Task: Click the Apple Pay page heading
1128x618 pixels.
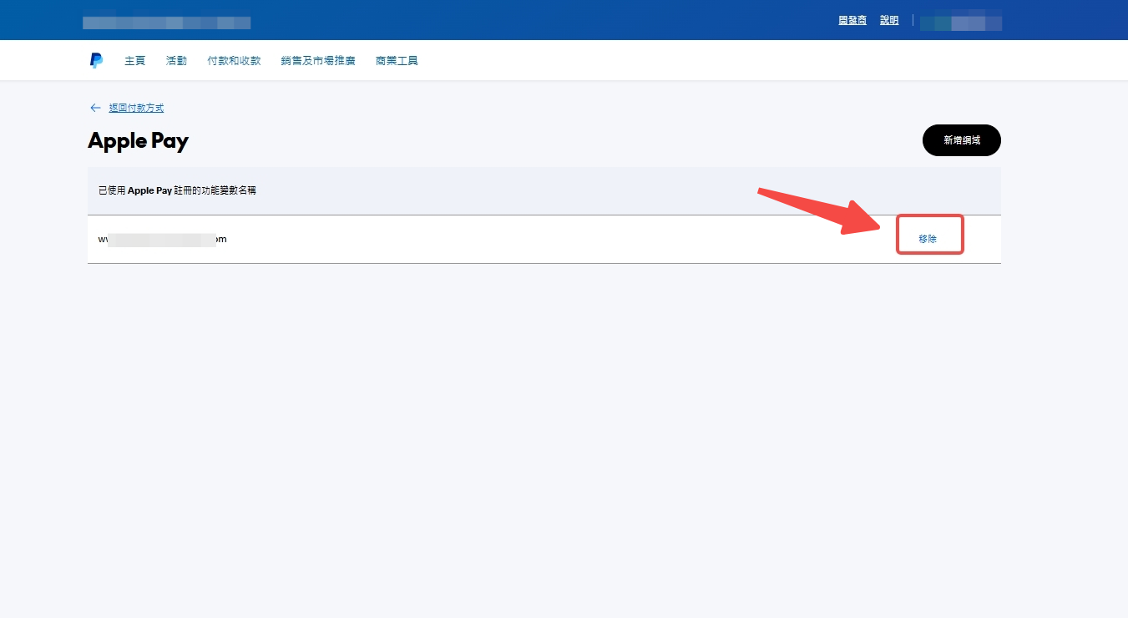Action: [x=138, y=140]
